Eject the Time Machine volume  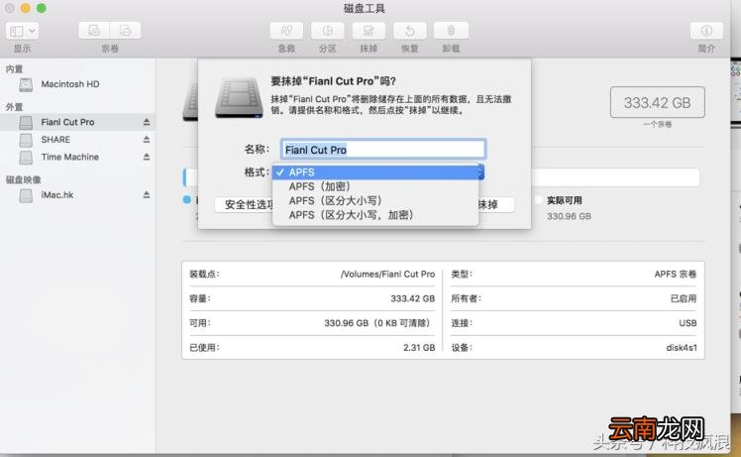click(147, 157)
